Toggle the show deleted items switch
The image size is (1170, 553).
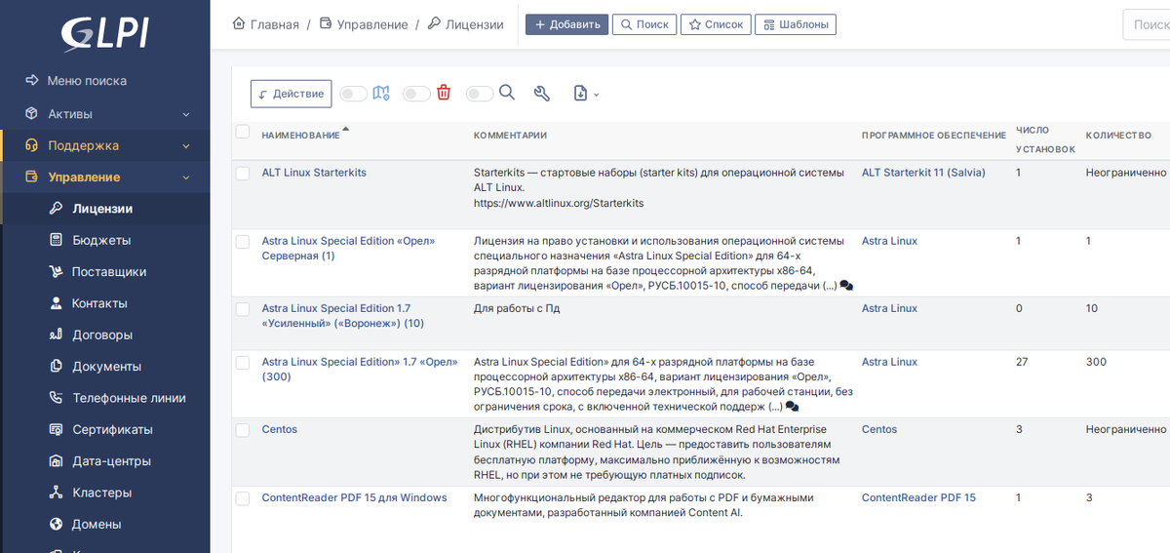(x=416, y=94)
